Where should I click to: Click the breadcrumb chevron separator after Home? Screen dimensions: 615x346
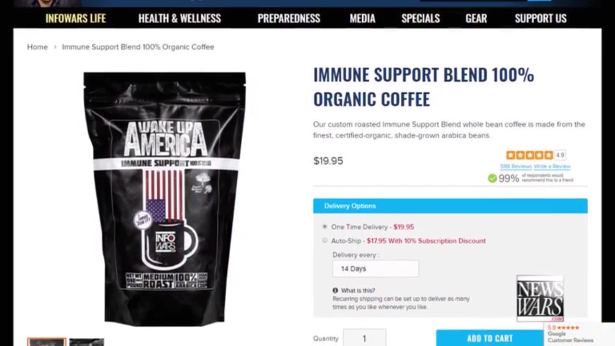[55, 47]
